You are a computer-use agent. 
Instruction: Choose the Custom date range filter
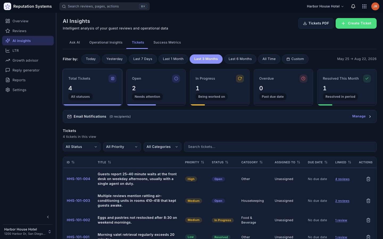[295, 59]
